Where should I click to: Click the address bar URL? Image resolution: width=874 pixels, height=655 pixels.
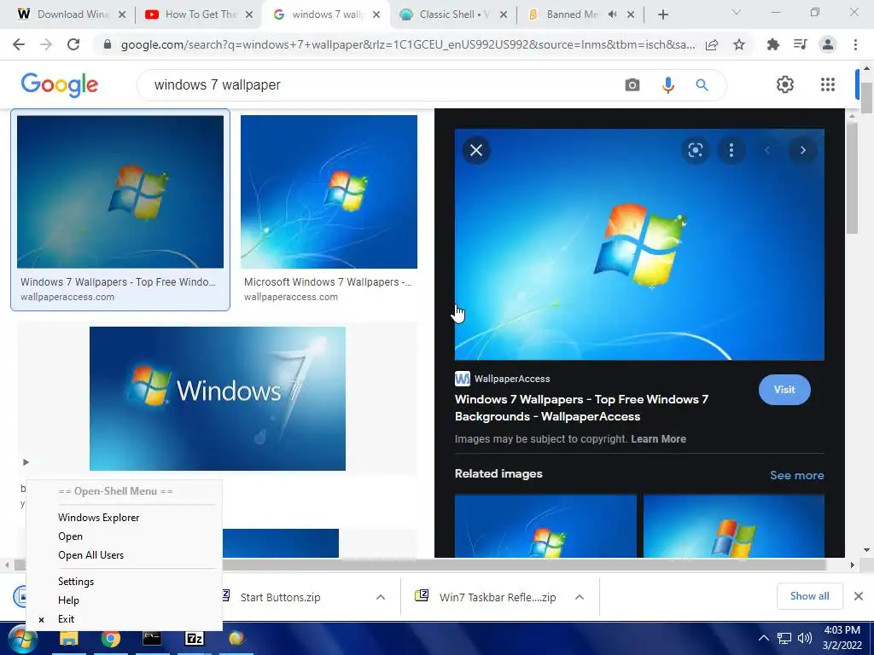(x=408, y=45)
